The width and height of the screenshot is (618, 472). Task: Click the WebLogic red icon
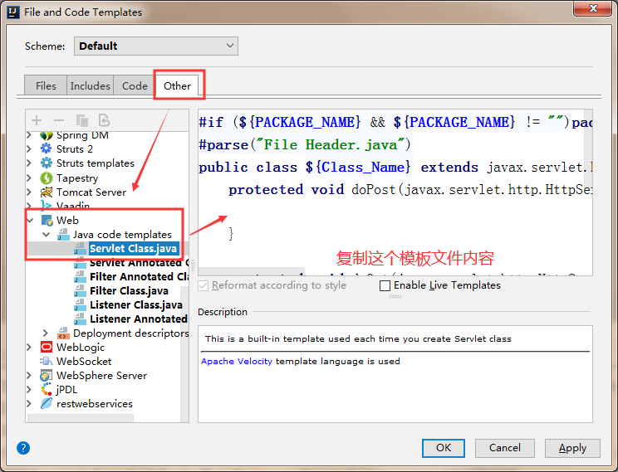[47, 348]
